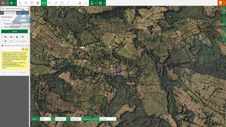The width and height of the screenshot is (226, 127).
Task: Click the X coordinate input field
Action: point(60,119)
